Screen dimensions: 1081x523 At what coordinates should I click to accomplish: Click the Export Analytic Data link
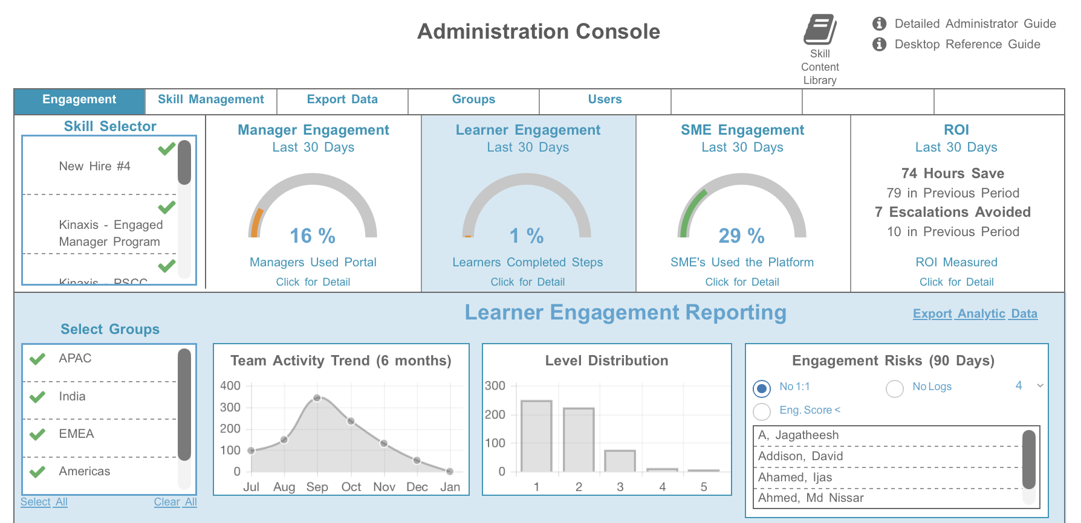tap(975, 313)
